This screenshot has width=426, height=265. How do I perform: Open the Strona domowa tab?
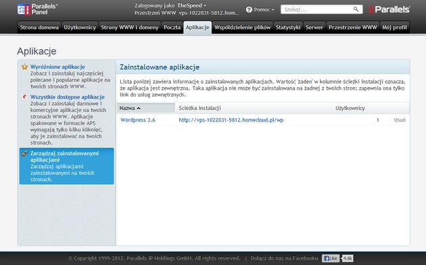[39, 28]
